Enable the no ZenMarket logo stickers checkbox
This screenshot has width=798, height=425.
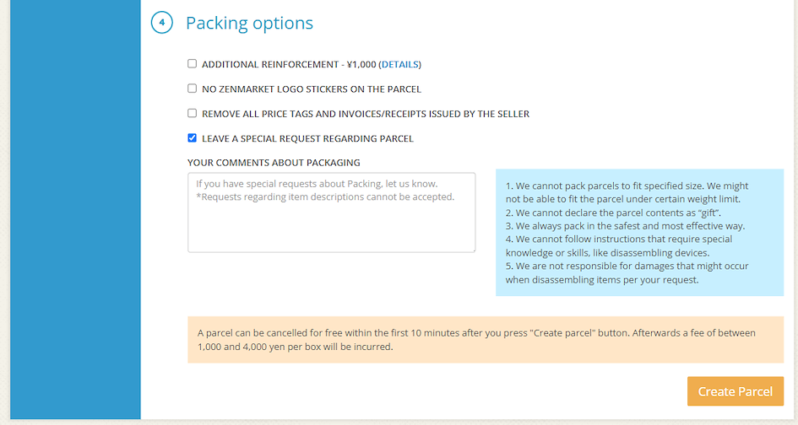click(x=193, y=89)
